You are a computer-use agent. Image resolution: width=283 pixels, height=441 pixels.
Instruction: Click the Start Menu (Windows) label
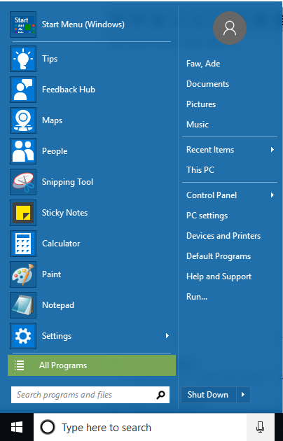pos(83,24)
